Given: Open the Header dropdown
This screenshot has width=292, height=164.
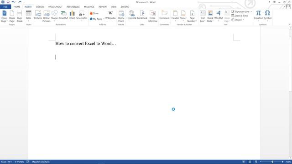Looking at the screenshot, I should (x=175, y=16).
